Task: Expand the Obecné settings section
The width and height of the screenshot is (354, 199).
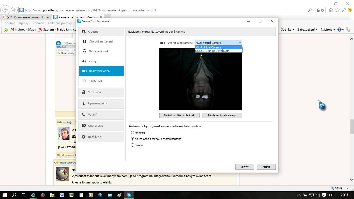Action: [x=101, y=32]
